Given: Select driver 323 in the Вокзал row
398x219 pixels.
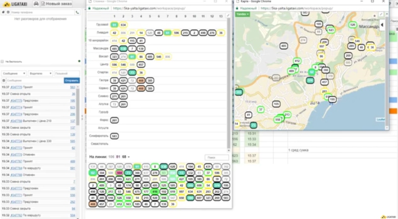Looking at the screenshot, I should 114,57.
